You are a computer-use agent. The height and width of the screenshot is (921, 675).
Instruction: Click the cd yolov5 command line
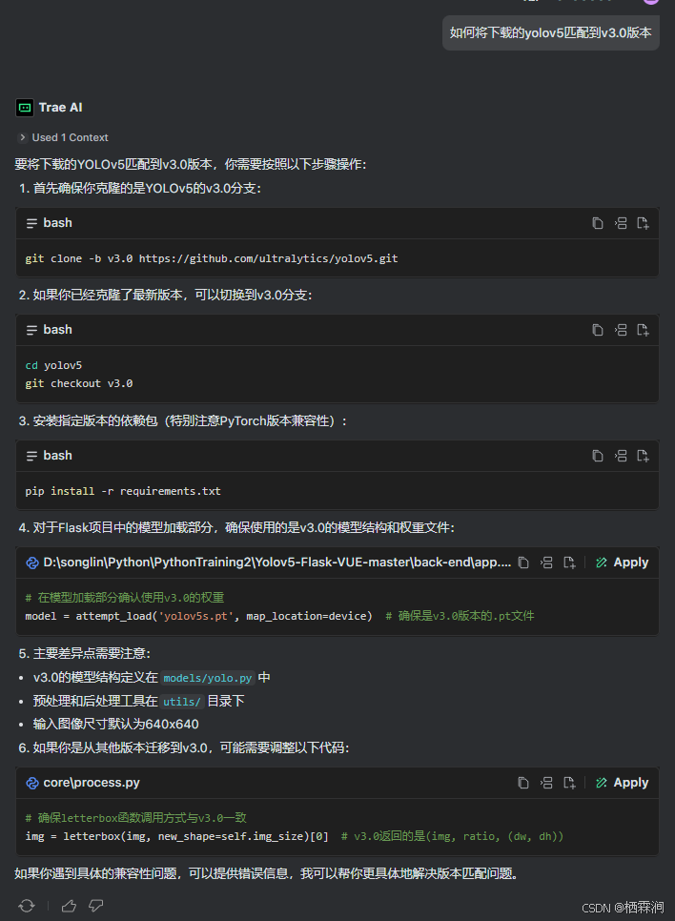pos(53,365)
